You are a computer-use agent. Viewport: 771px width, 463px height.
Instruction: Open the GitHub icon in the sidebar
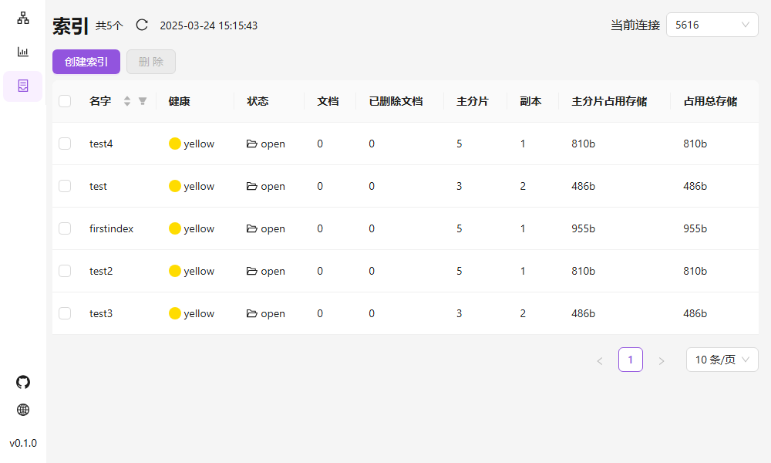23,382
